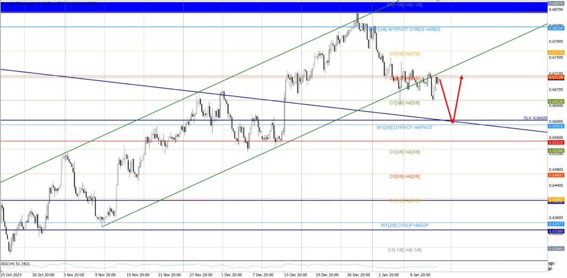
Task: Click the RSI(14) indicator label
Action: coord(16,264)
